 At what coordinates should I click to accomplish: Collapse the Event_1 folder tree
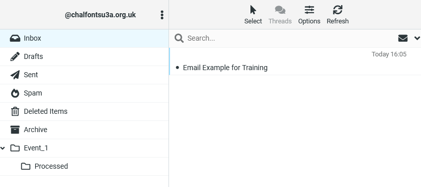[x=3, y=148]
